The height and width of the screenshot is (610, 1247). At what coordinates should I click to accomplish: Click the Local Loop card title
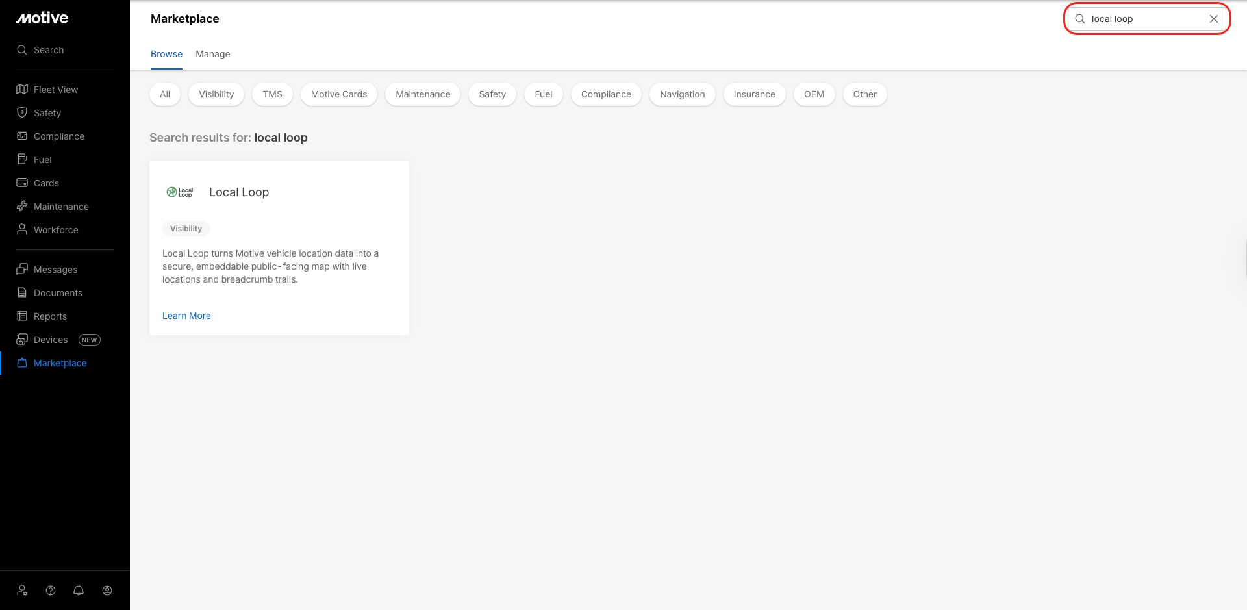239,192
